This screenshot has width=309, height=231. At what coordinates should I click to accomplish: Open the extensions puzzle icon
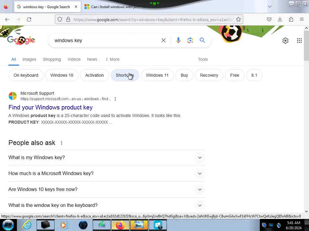(x=291, y=19)
